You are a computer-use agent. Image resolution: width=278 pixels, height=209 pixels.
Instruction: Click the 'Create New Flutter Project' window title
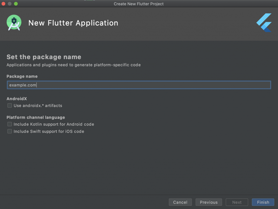coord(139,4)
